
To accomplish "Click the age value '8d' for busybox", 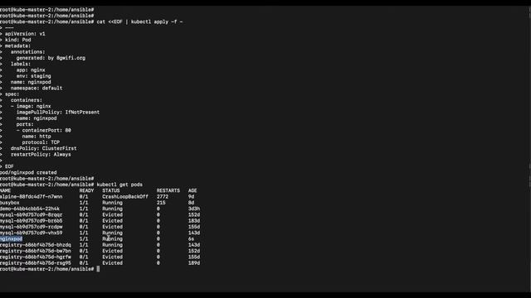I will [x=191, y=203].
